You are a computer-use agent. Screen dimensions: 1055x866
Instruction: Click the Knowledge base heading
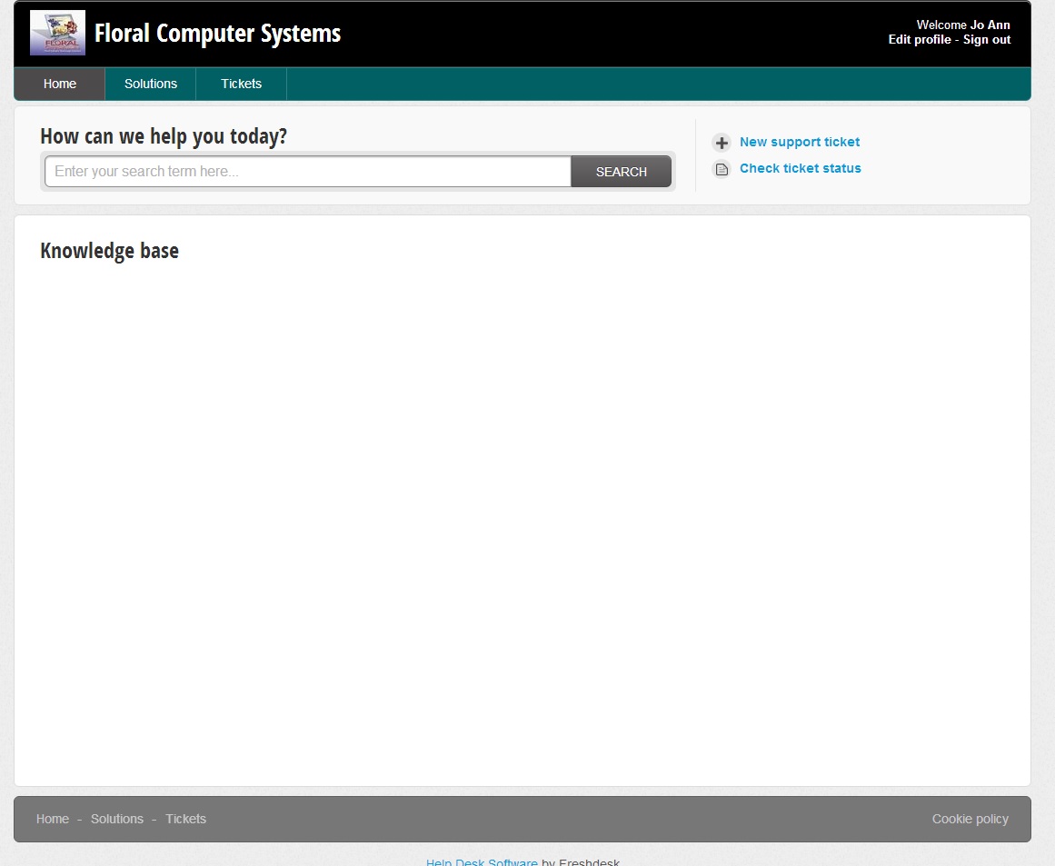pyautogui.click(x=110, y=251)
